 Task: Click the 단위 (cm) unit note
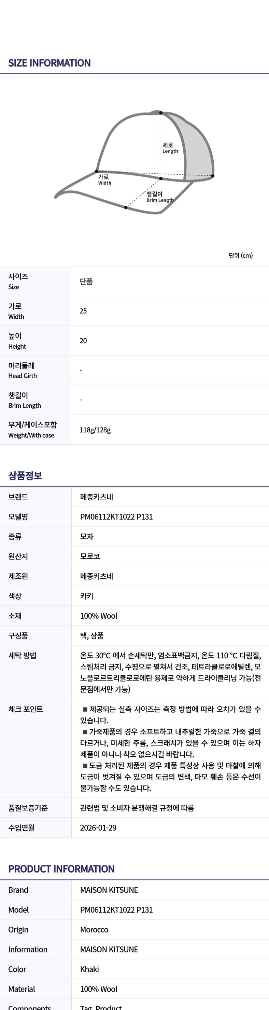(x=240, y=255)
